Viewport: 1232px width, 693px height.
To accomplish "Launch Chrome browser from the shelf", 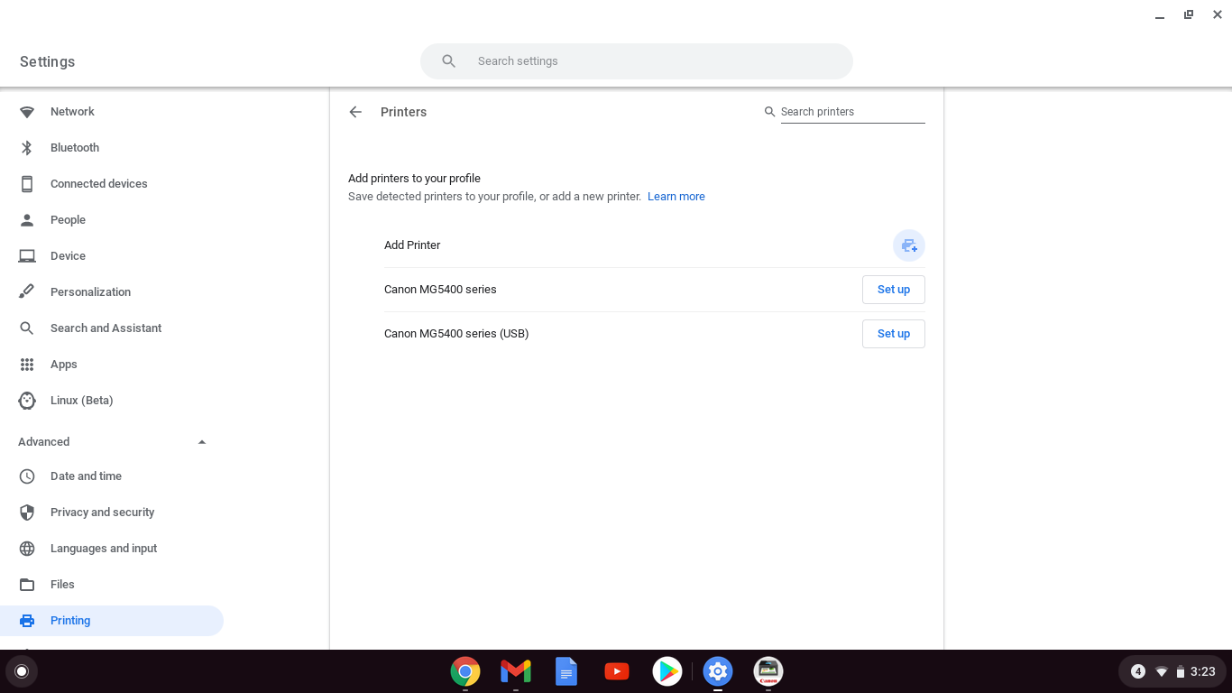I will tap(465, 671).
